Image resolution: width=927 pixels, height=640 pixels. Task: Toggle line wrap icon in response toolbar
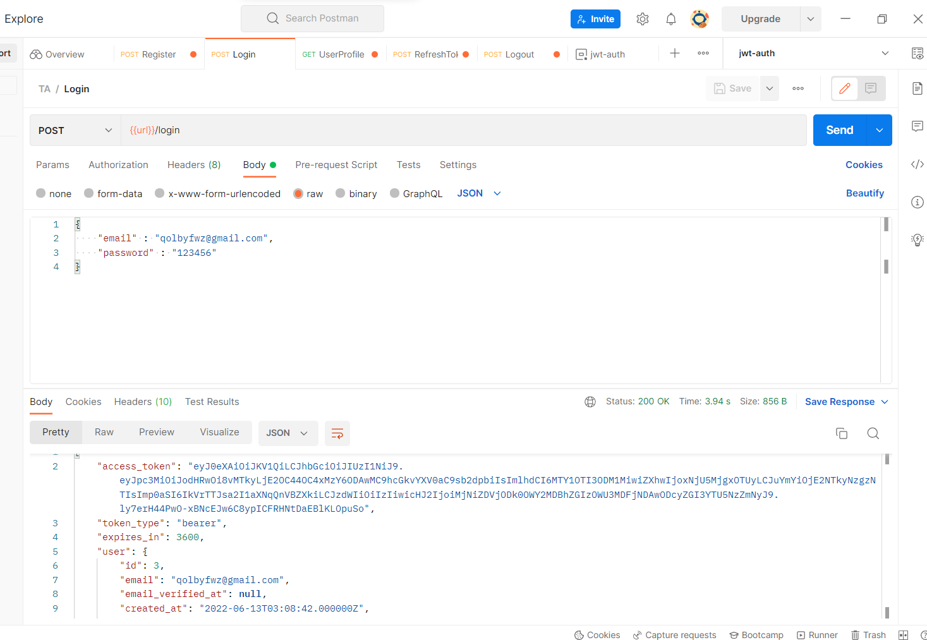point(337,433)
